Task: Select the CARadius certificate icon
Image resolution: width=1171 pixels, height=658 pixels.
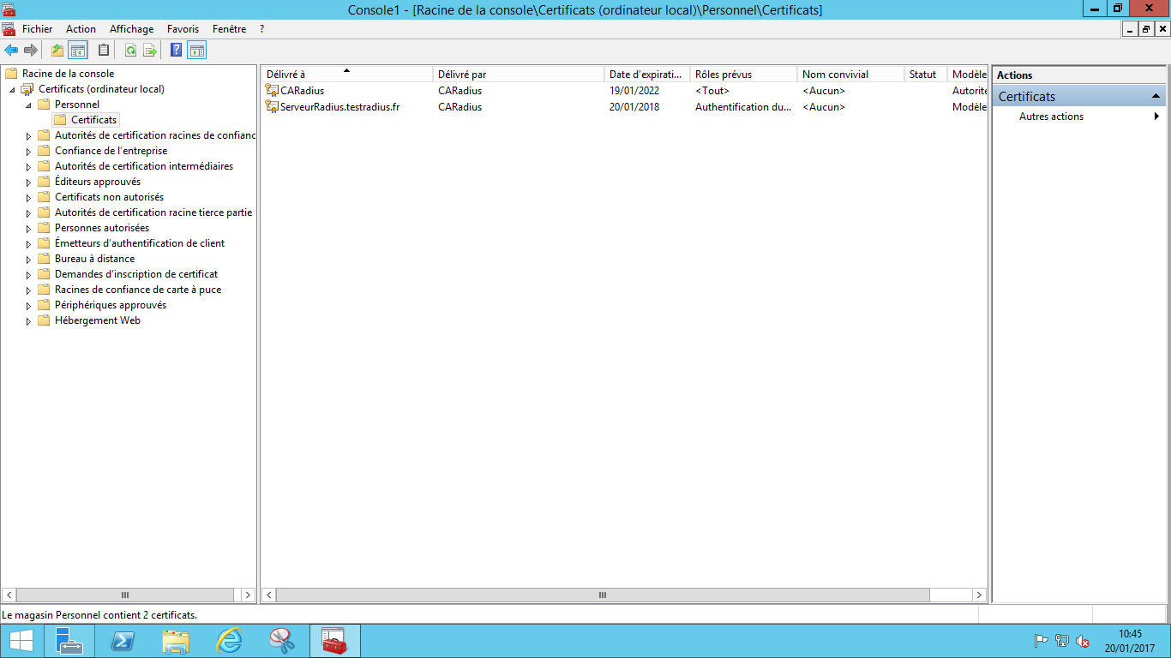Action: pos(272,91)
